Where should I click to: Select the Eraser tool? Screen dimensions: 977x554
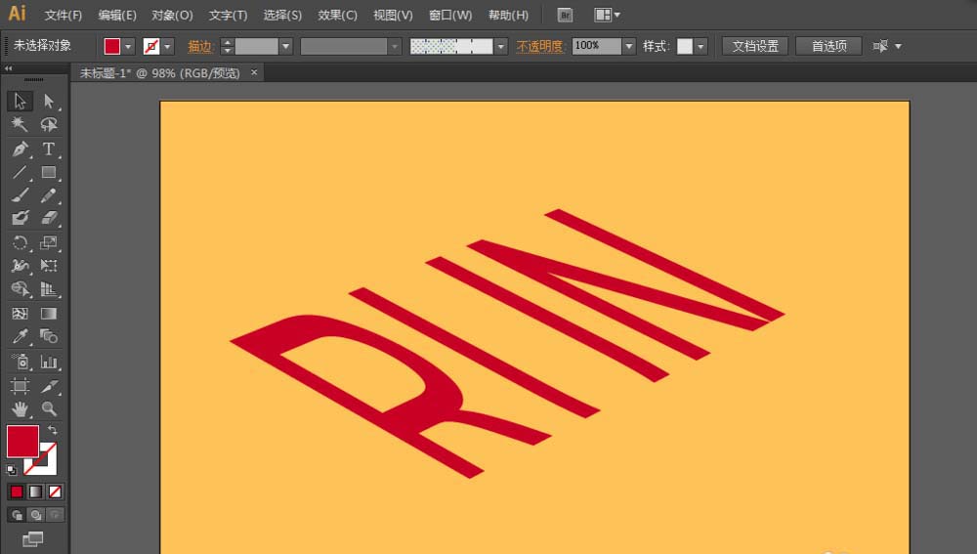click(x=49, y=218)
